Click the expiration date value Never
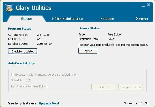 [111, 39]
